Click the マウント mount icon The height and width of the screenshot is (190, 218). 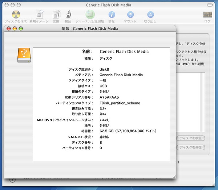pyautogui.click(x=130, y=15)
